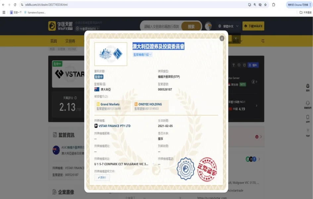The width and height of the screenshot is (313, 199).
Task: Click the share icon on broker card
Action: coord(244,65)
